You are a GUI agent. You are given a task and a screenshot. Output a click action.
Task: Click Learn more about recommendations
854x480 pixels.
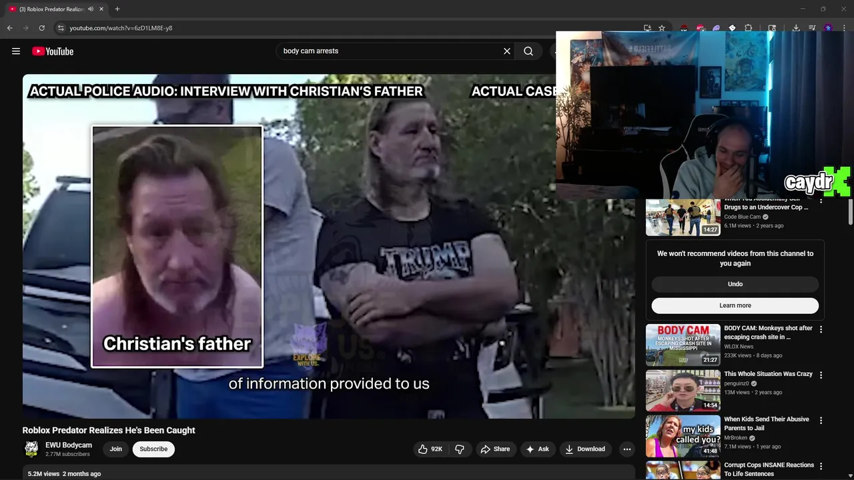point(735,305)
